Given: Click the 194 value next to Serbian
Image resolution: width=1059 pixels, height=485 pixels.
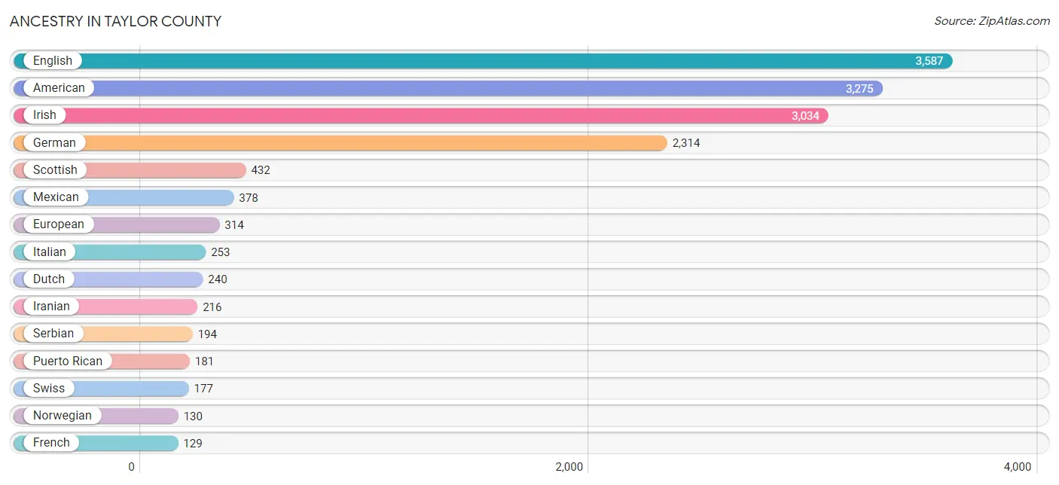Looking at the screenshot, I should coord(207,334).
